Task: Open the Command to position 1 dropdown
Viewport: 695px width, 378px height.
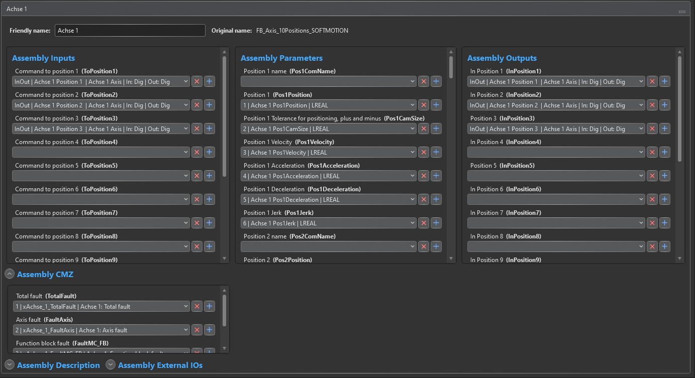Action: pyautogui.click(x=101, y=81)
